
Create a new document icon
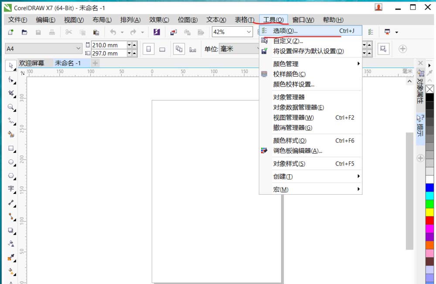tap(10, 32)
